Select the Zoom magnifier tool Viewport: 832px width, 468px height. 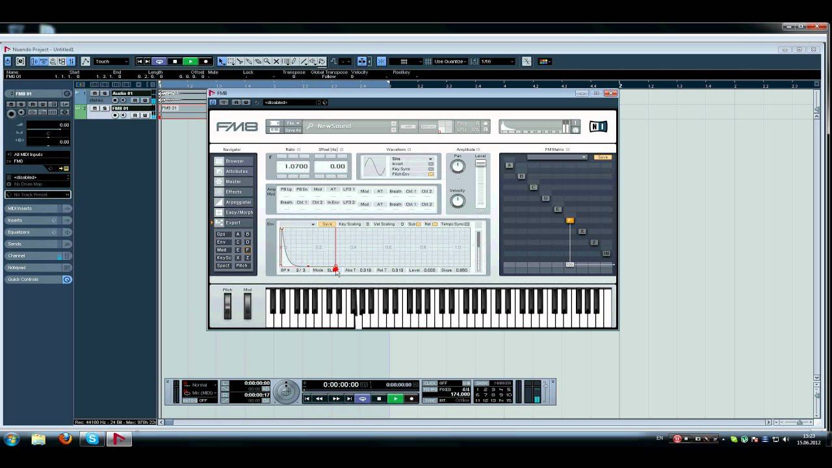coord(267,61)
